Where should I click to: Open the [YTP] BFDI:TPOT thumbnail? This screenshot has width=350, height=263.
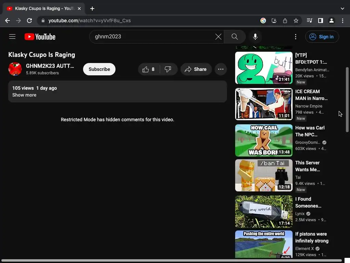click(x=264, y=68)
